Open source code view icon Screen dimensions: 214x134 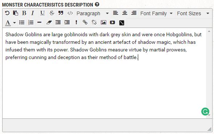point(70,13)
